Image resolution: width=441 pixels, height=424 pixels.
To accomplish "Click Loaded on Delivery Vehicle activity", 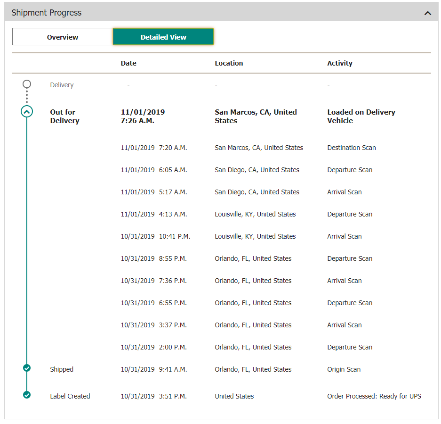I will coord(361,116).
